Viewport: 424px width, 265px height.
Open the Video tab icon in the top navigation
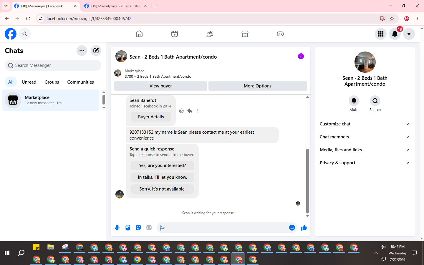point(175,34)
